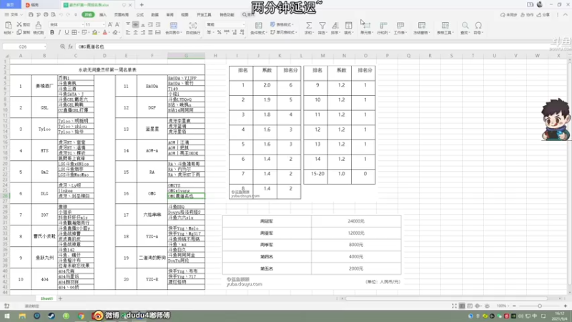Toggle bottom vertical alignment

[143, 24]
